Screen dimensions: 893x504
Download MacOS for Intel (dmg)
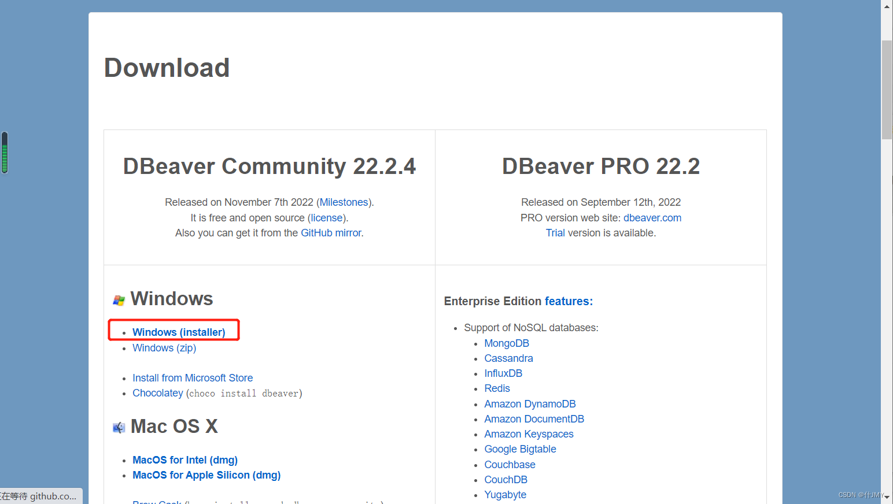coord(184,459)
